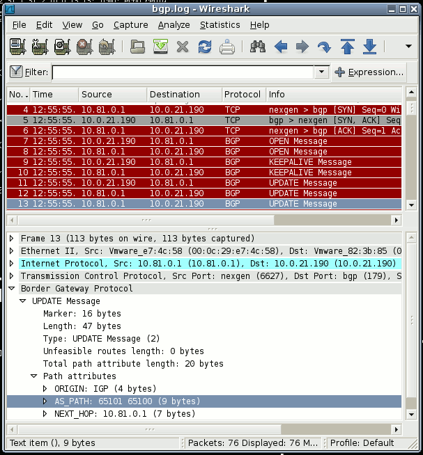Start a new live capture icon

(62, 47)
